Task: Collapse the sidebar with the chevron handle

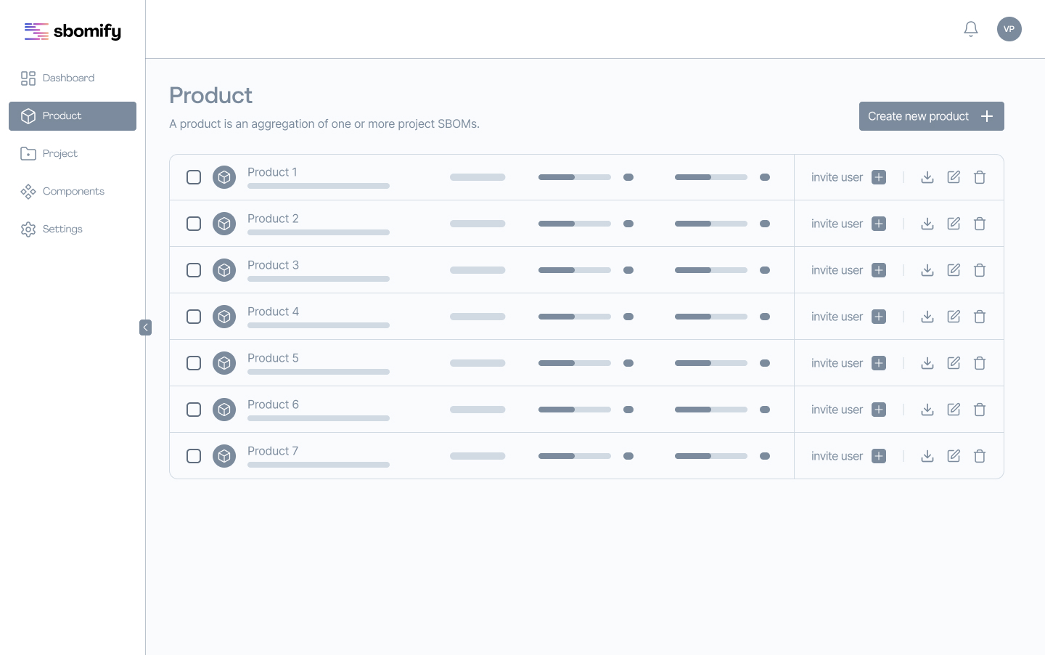Action: pos(145,327)
